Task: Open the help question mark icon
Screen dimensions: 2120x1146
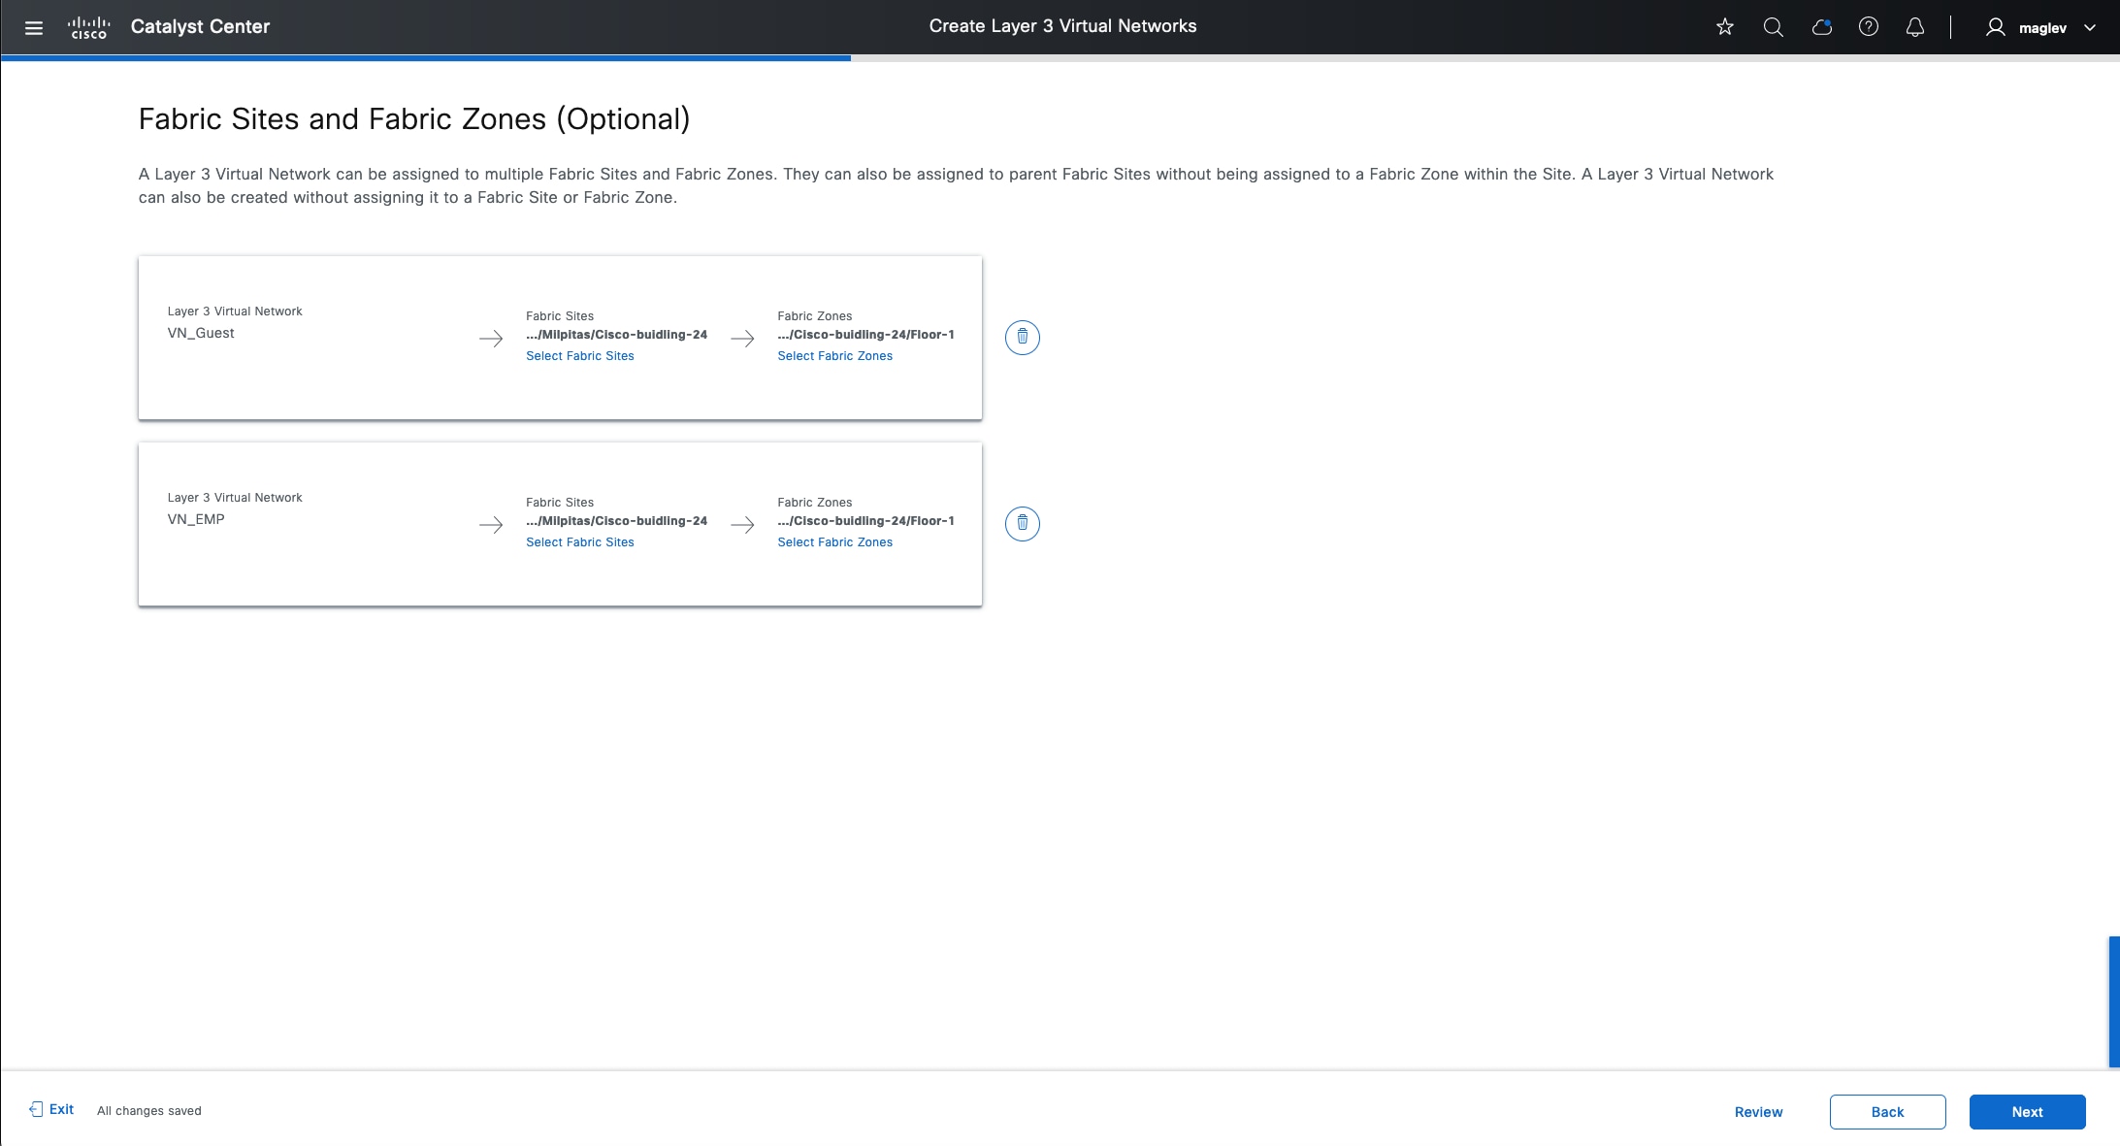Action: point(1868,27)
